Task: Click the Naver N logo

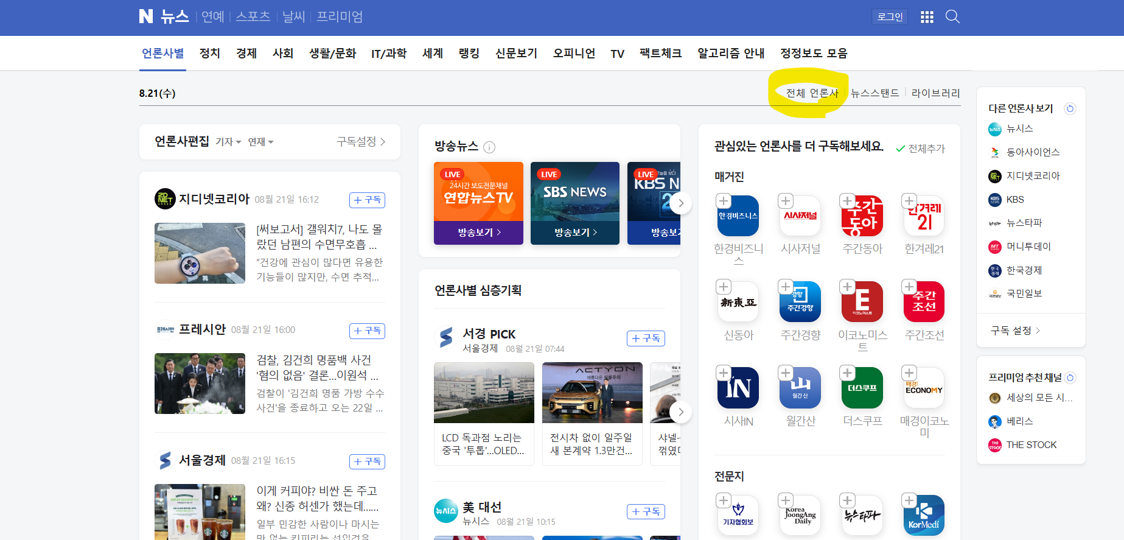Action: click(146, 16)
